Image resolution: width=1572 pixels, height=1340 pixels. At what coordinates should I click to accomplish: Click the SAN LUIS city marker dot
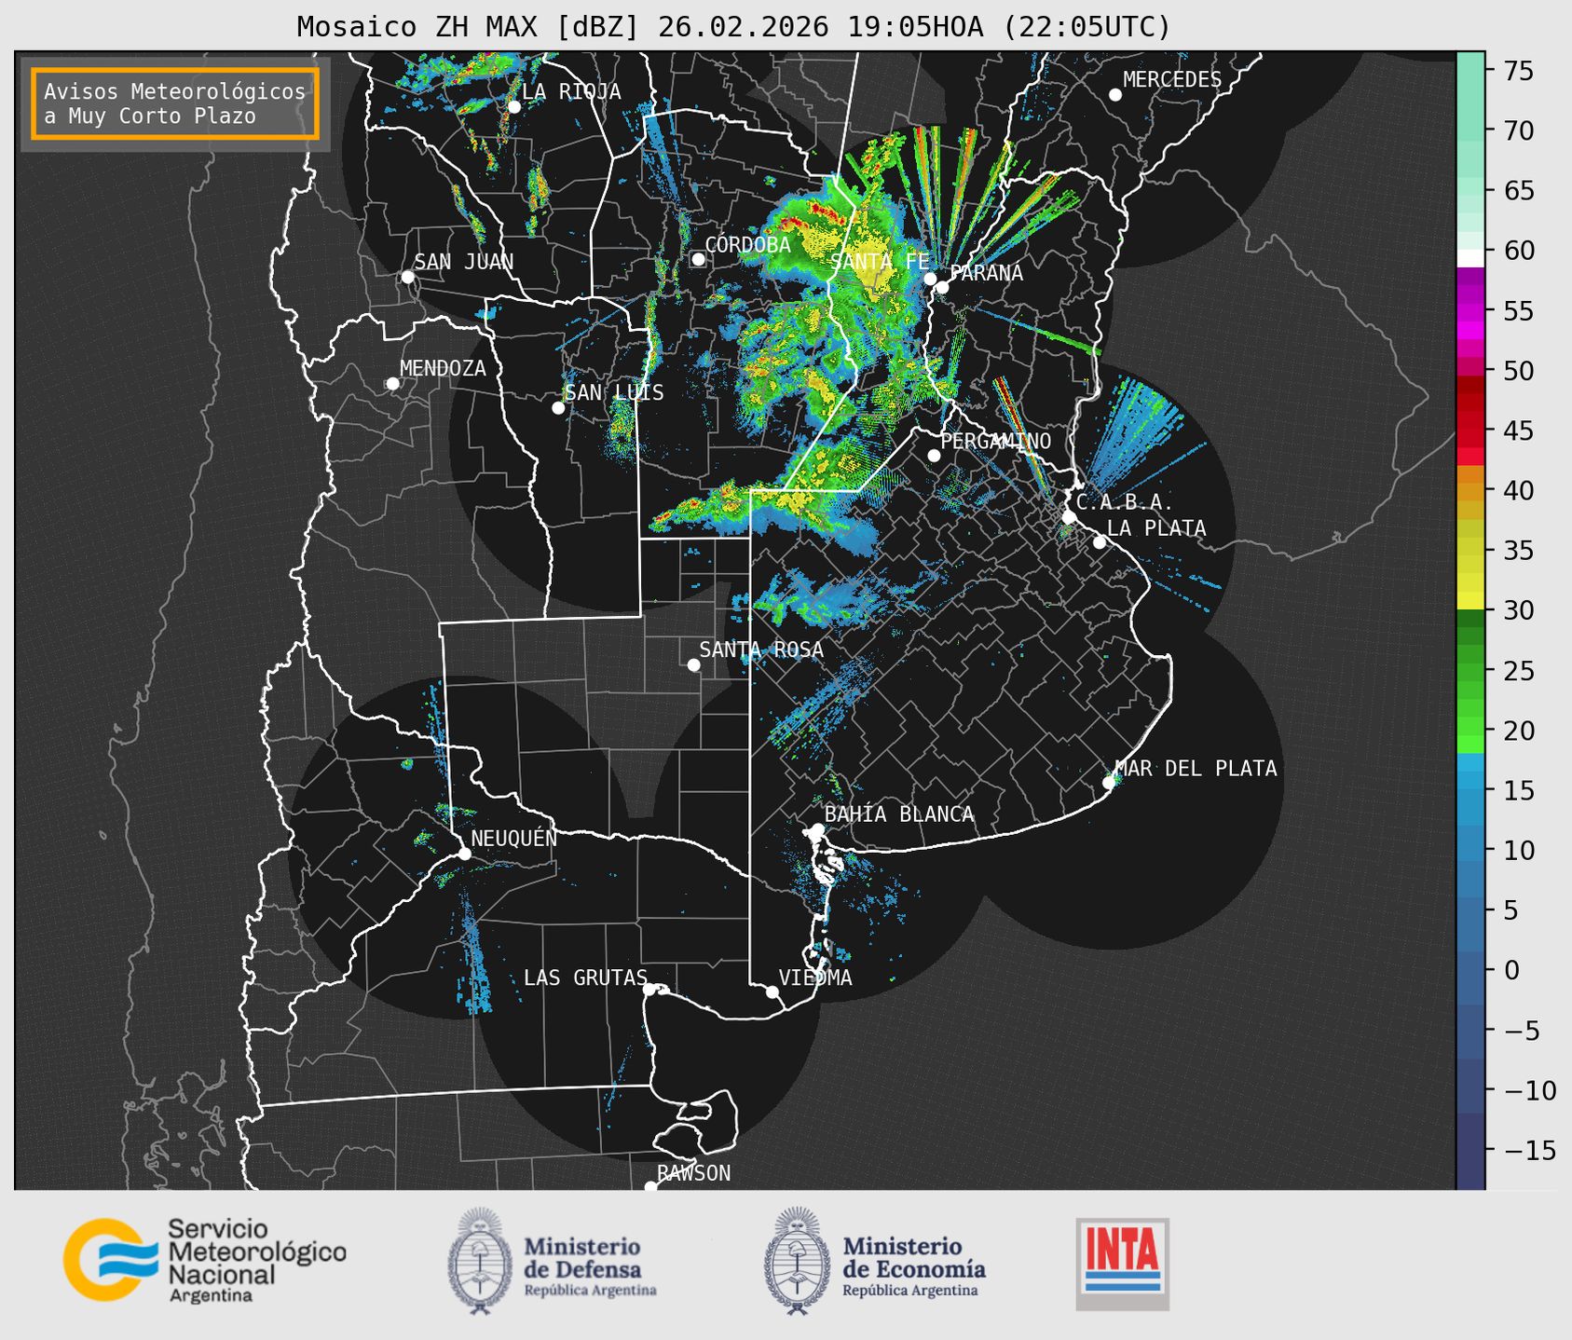point(558,408)
